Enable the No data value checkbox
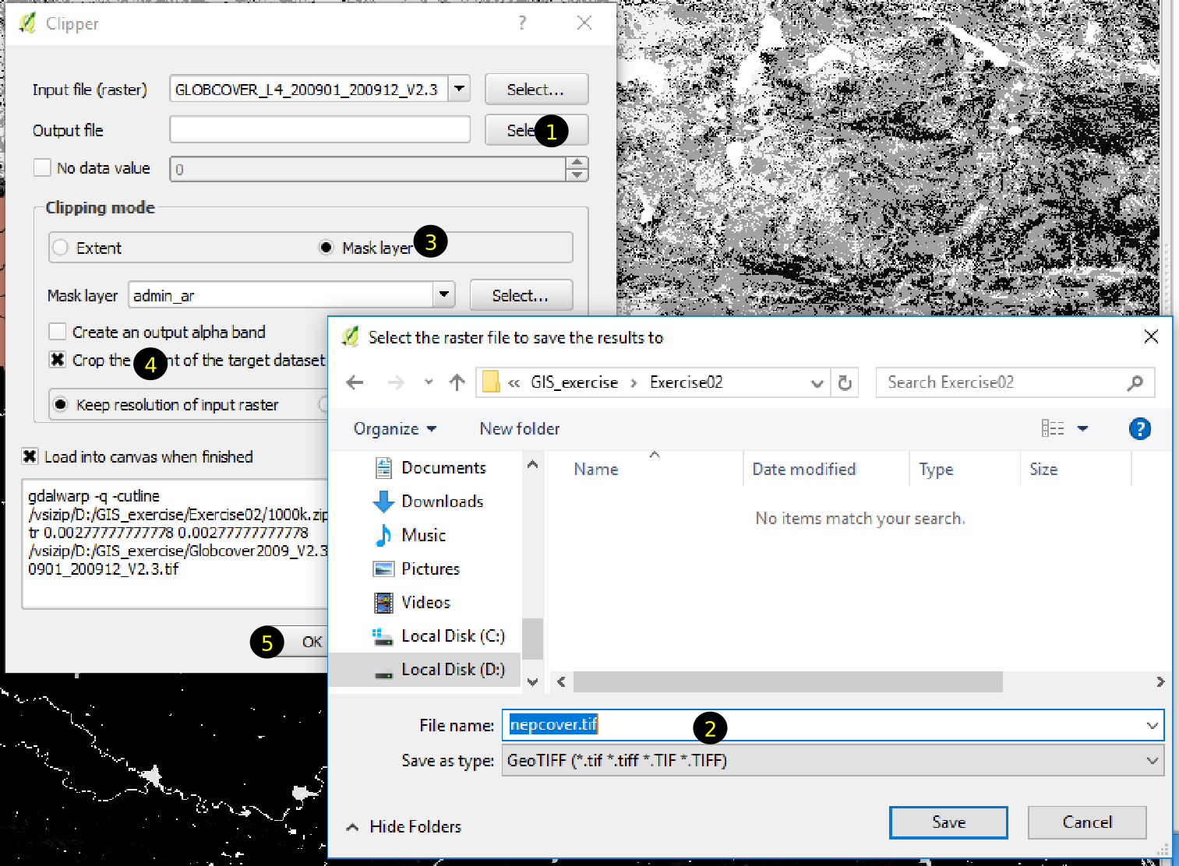The width and height of the screenshot is (1179, 866). 43,168
